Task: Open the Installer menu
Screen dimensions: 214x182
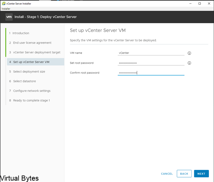Action: click(6, 9)
